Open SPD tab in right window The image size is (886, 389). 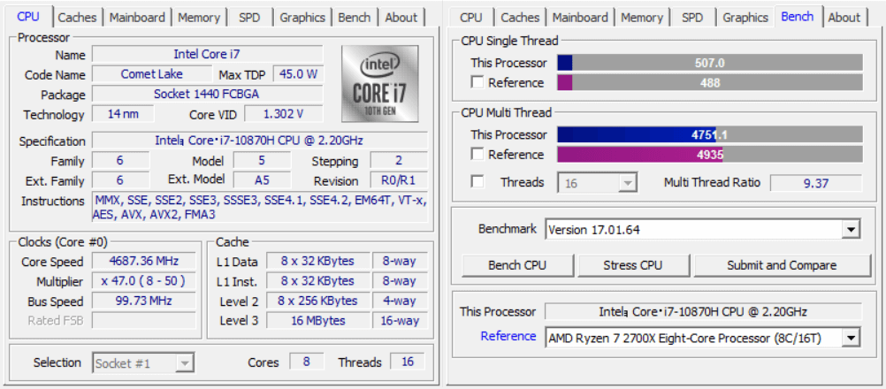692,18
